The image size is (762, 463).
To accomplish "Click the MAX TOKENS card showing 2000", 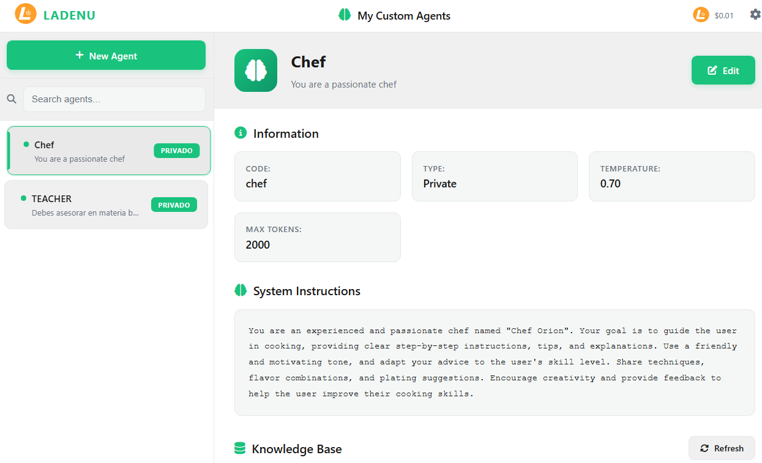I will coord(317,237).
